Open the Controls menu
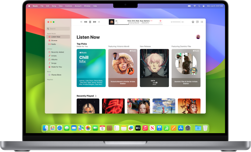Image resolution: width=251 pixels, height=152 pixels. pyautogui.click(x=69, y=6)
